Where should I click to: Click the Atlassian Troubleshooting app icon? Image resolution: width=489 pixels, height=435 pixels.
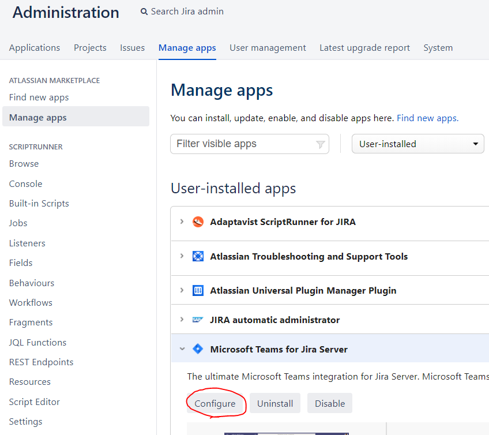pyautogui.click(x=198, y=256)
